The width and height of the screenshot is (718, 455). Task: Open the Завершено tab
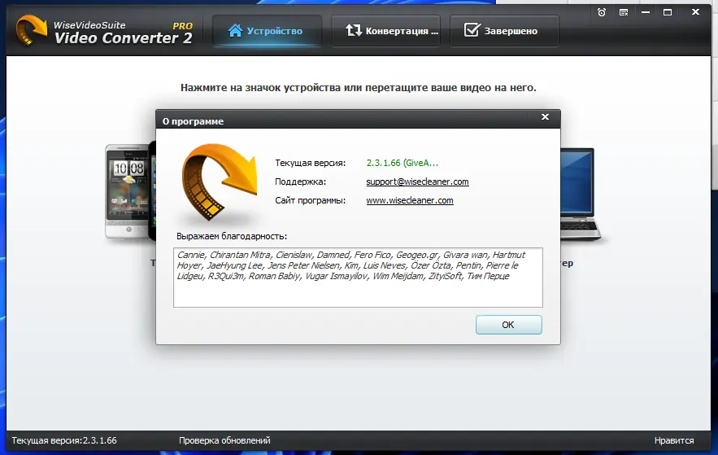coord(504,31)
